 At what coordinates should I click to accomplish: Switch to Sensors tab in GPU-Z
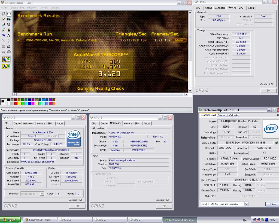click(x=222, y=115)
